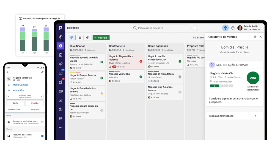Click grey arrow on Negócio seguro saúde do pet

pyautogui.click(x=102, y=110)
